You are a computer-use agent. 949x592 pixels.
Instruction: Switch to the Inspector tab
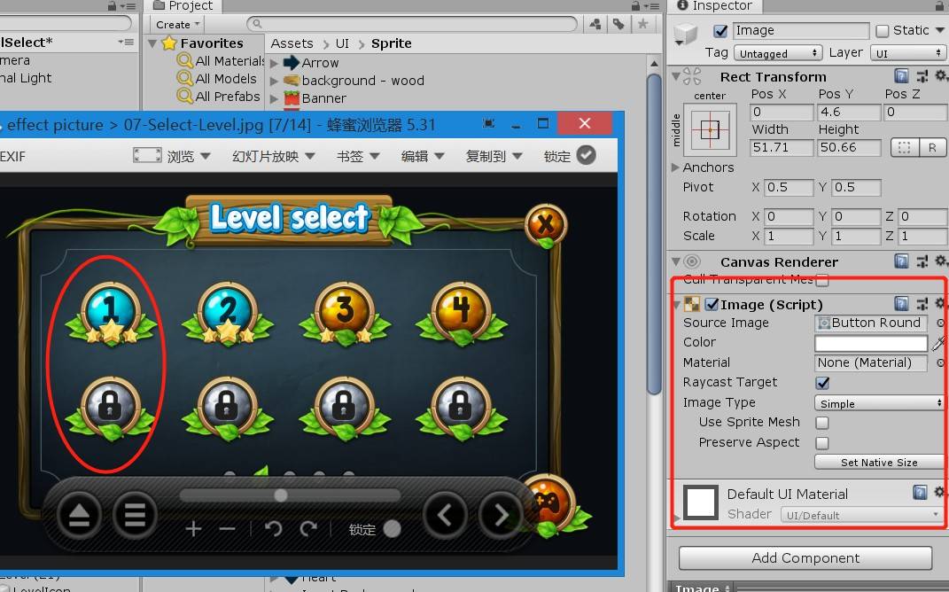pyautogui.click(x=714, y=6)
